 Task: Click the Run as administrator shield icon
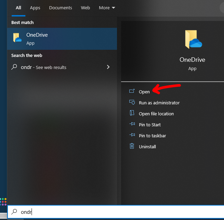(x=132, y=102)
